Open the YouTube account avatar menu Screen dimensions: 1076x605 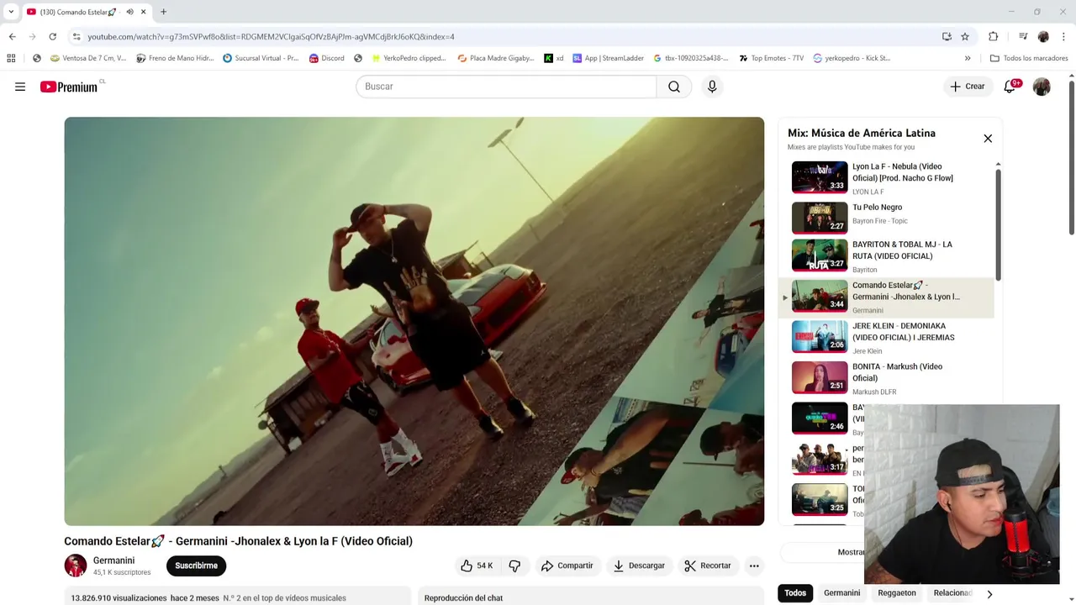[1042, 87]
